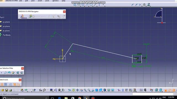Image resolution: width=177 pixels, height=99 pixels.
Task: Click the Fly mode icon
Action: [x=70, y=90]
